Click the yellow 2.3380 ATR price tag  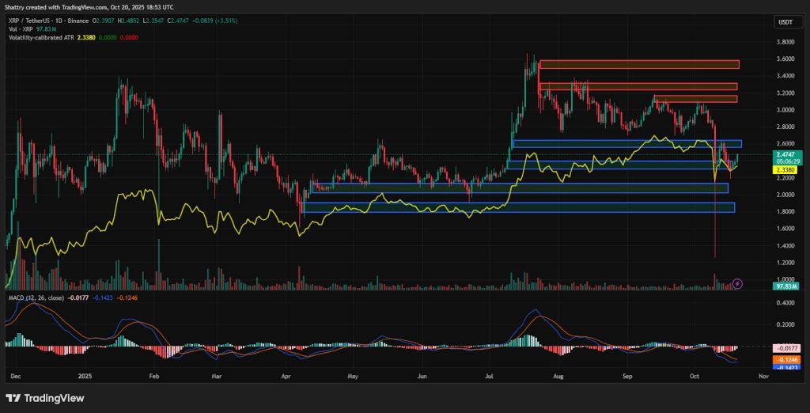(x=787, y=169)
